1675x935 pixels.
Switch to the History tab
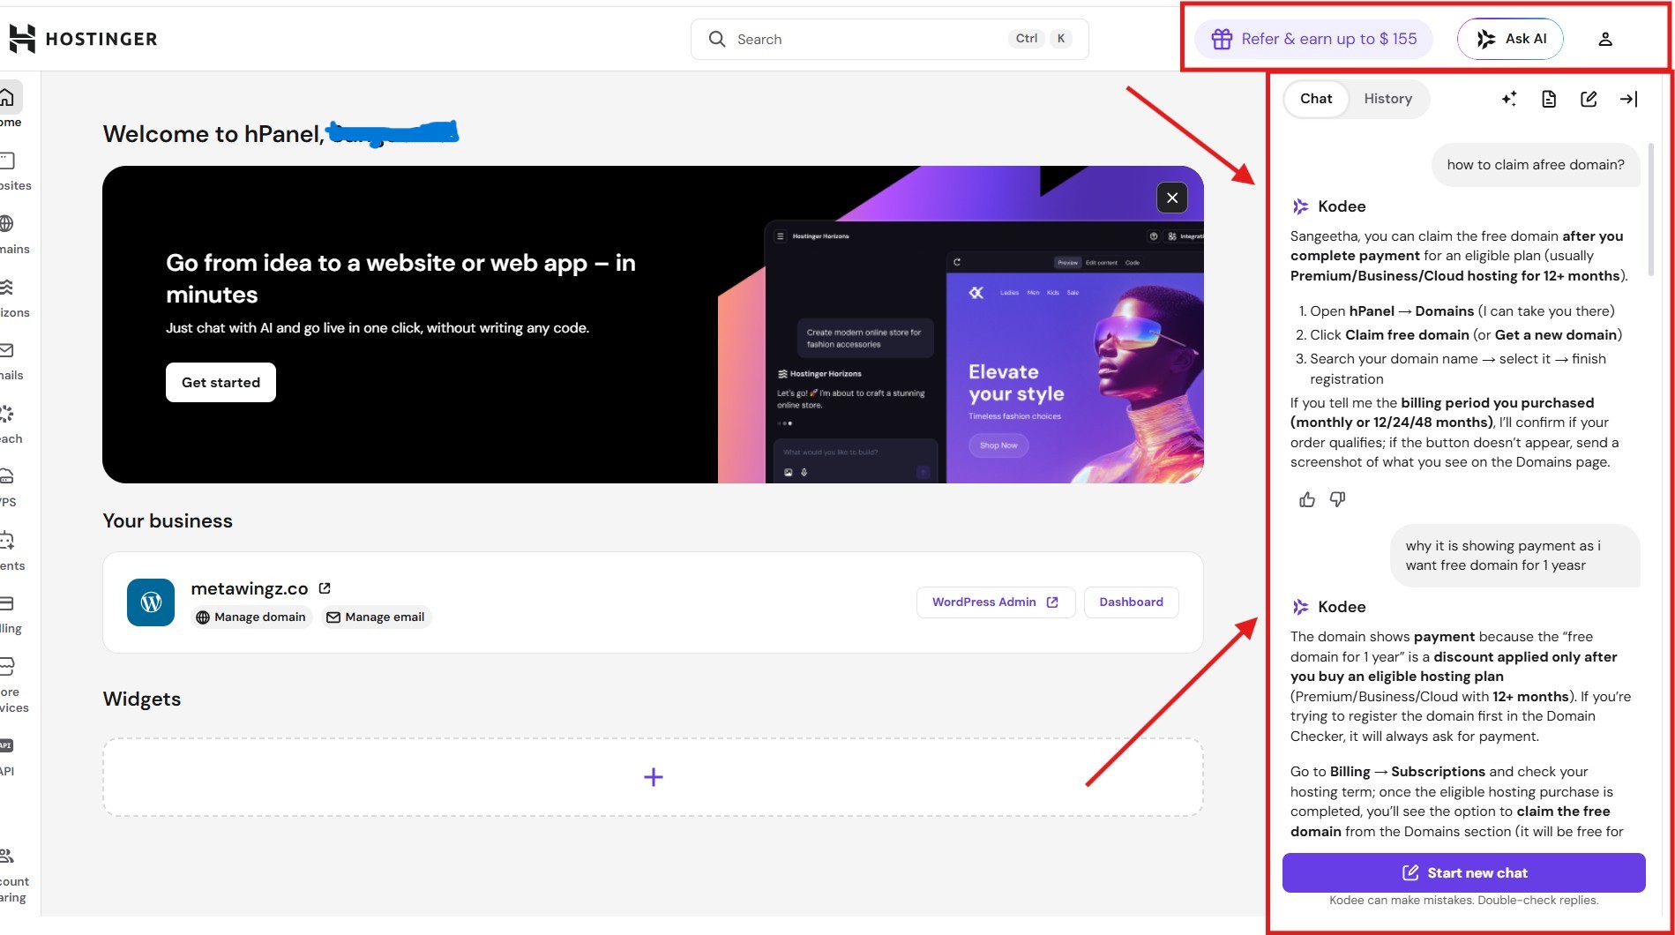[1387, 99]
